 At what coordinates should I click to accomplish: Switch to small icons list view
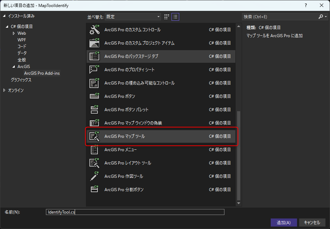[x=175, y=17]
